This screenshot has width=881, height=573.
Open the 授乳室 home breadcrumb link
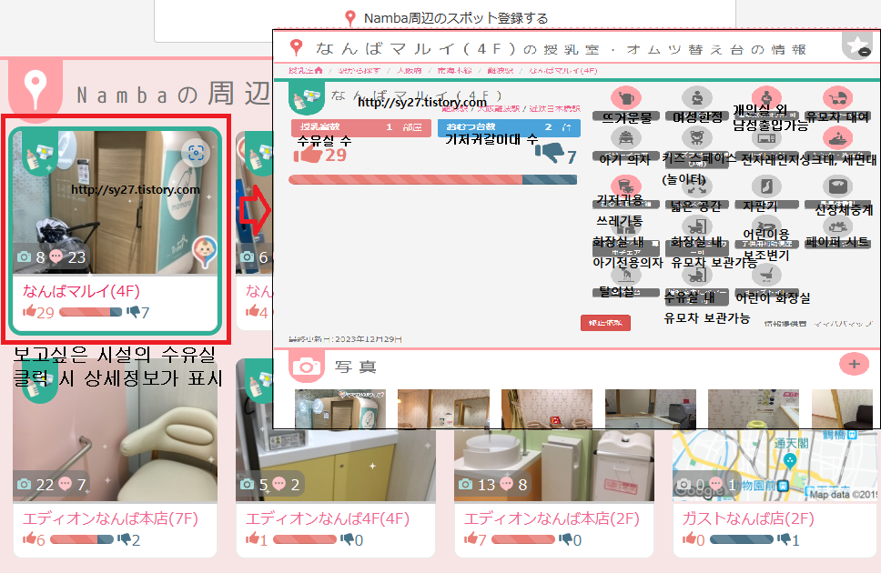(306, 70)
